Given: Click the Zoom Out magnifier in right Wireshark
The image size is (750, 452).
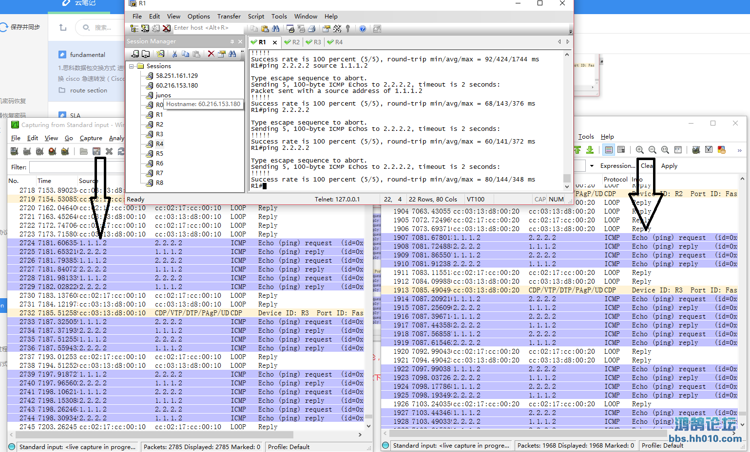Looking at the screenshot, I should coord(653,150).
